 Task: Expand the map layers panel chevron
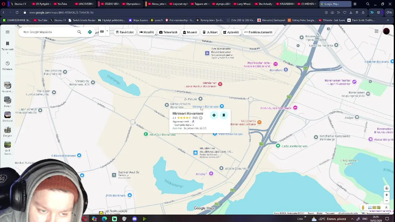tap(386, 208)
